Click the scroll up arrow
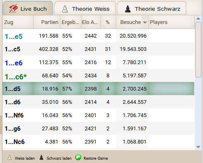 pos(198,19)
